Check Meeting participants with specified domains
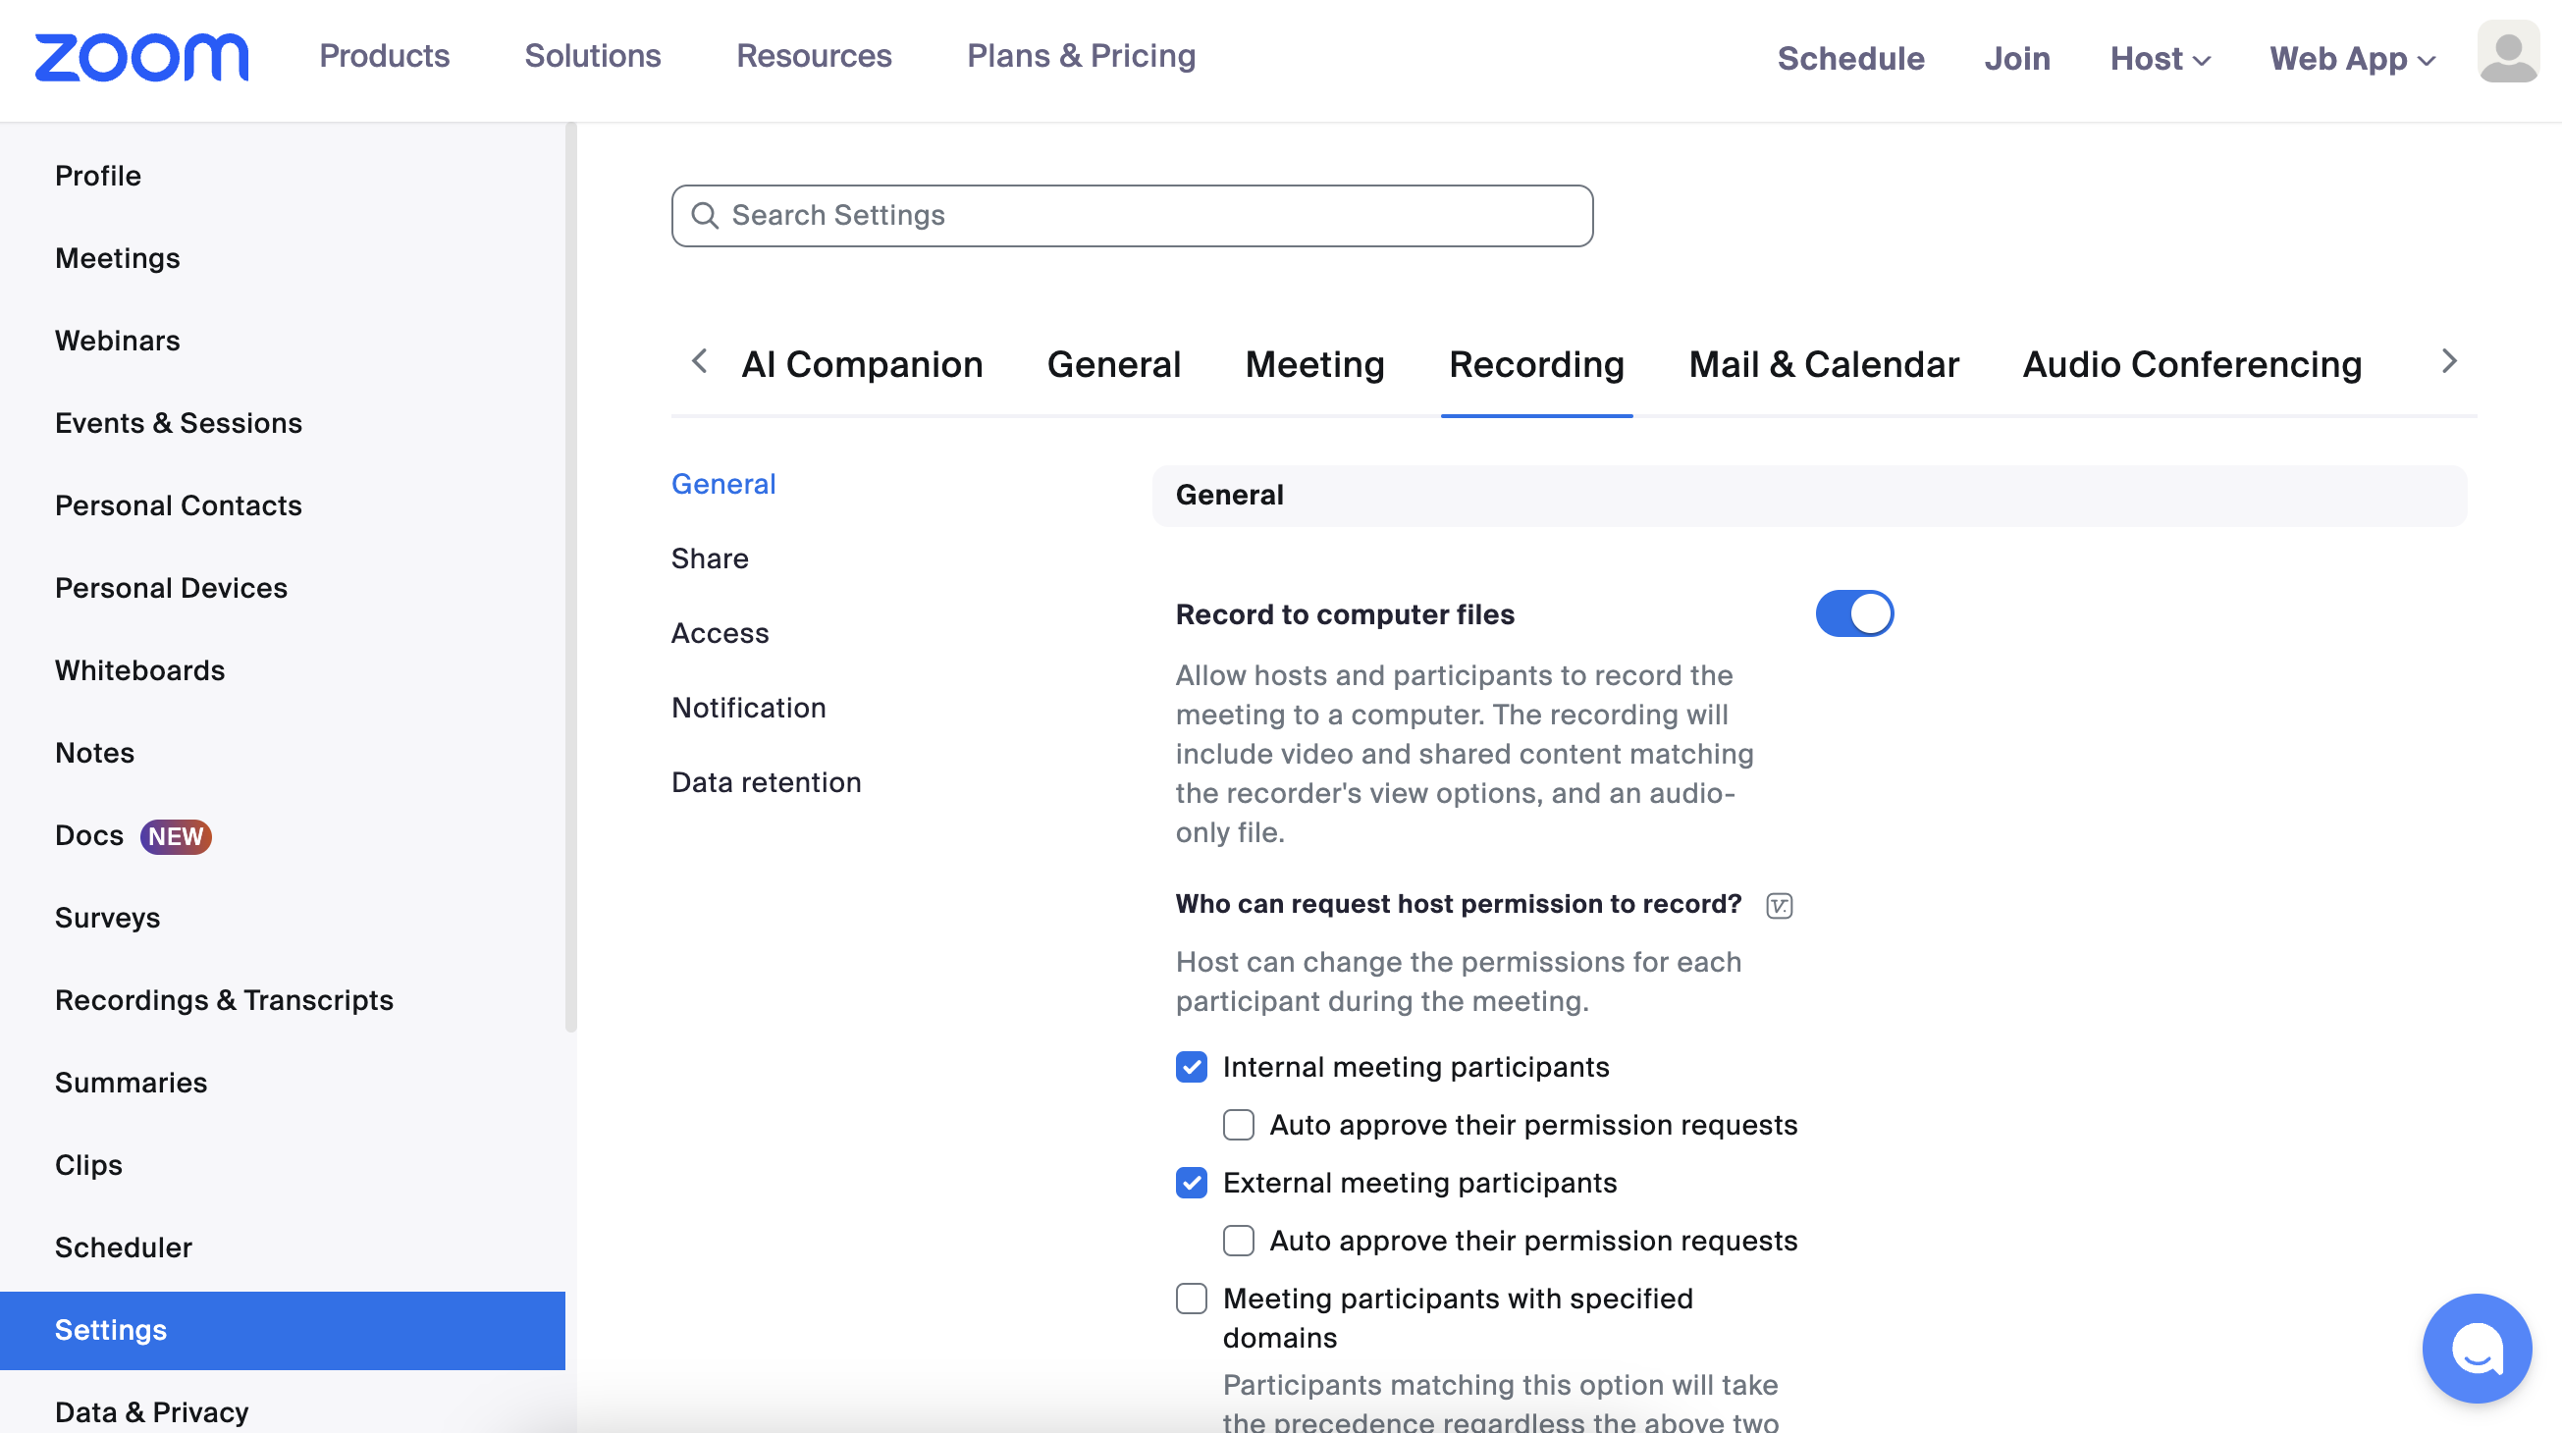 (1192, 1298)
